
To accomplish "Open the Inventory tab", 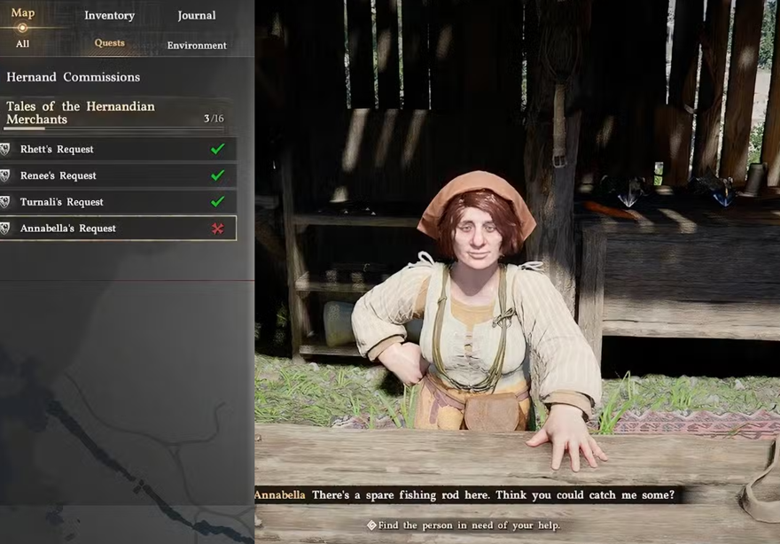I will [x=109, y=15].
